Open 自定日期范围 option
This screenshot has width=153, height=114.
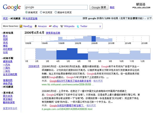10,74
